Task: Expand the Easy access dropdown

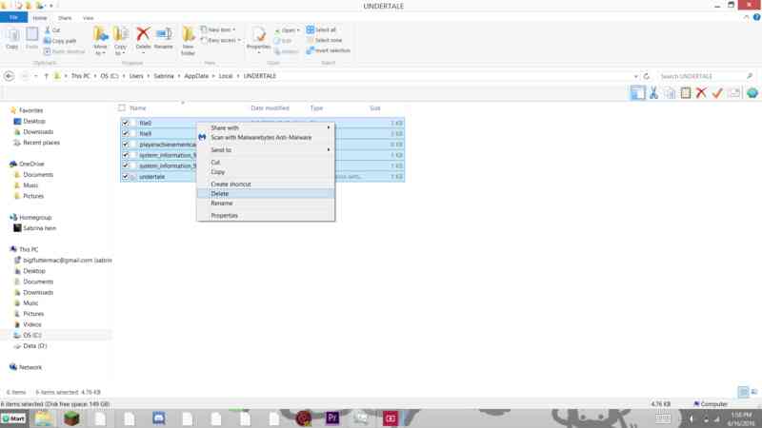Action: pyautogui.click(x=239, y=40)
